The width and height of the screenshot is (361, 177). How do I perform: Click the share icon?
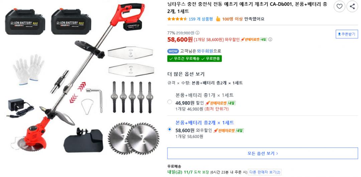[x=352, y=6]
